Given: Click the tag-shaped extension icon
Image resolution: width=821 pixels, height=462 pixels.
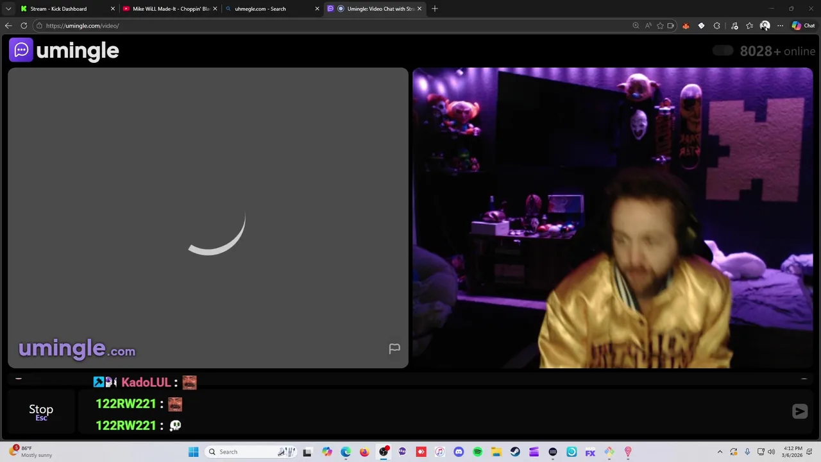Looking at the screenshot, I should pos(701,26).
